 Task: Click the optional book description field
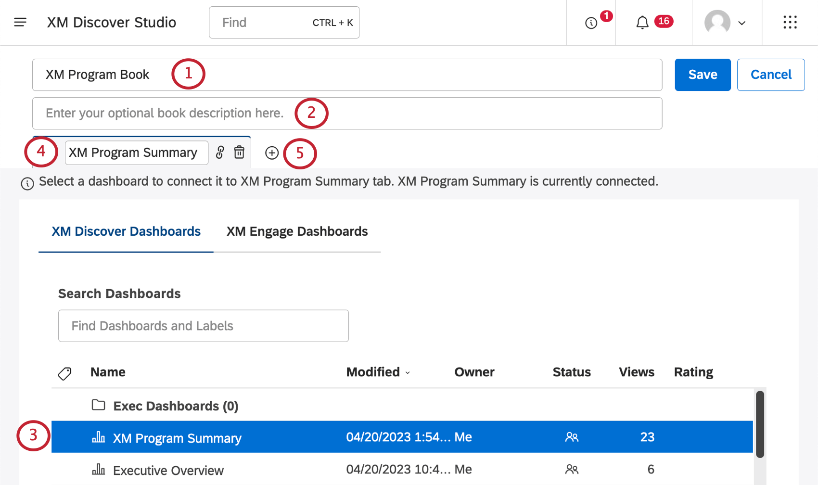[346, 113]
